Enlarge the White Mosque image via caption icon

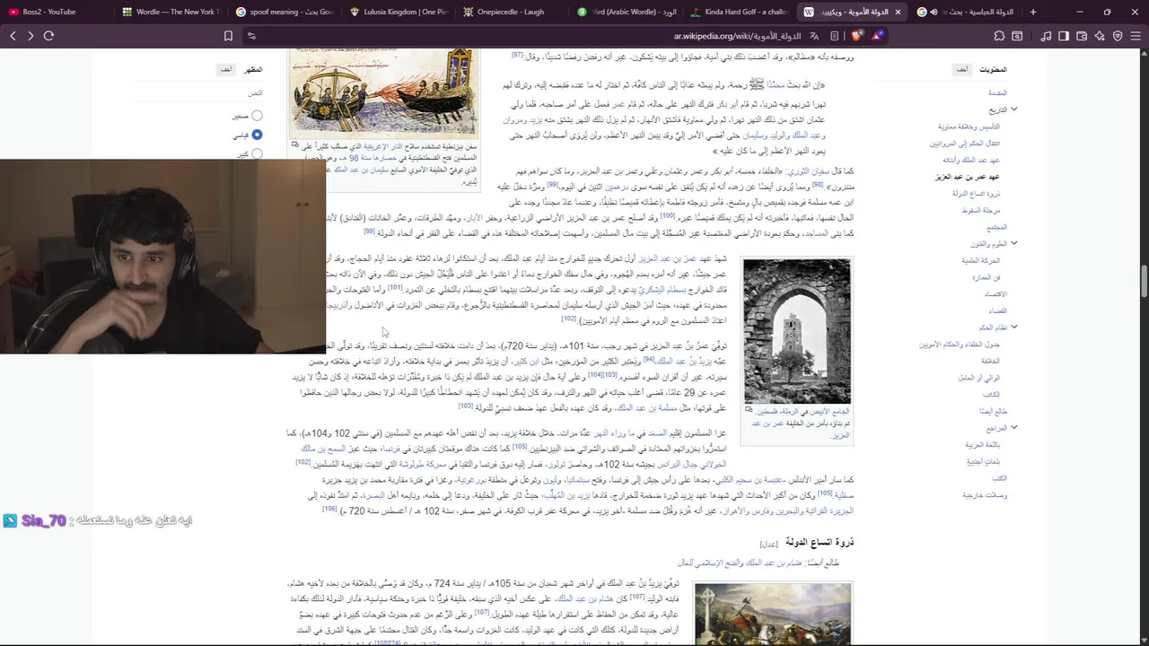click(x=750, y=410)
